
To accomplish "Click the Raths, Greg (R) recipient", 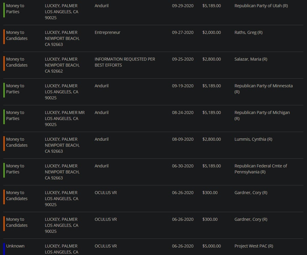I will 248,32.
